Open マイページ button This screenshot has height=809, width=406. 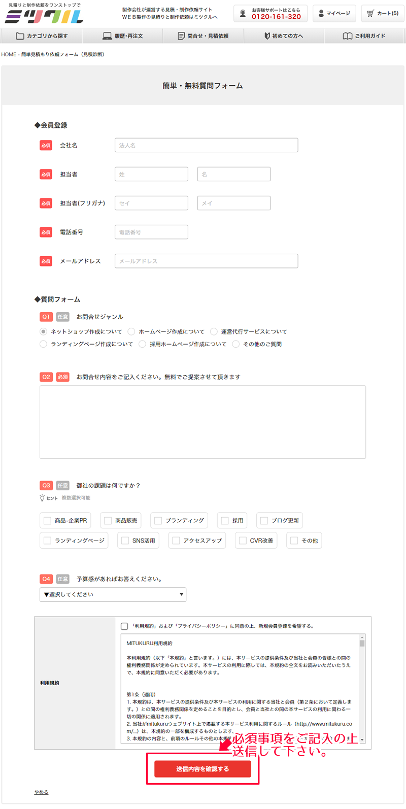(x=334, y=13)
